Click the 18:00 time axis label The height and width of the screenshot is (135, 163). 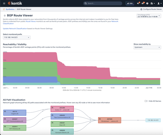112,88
